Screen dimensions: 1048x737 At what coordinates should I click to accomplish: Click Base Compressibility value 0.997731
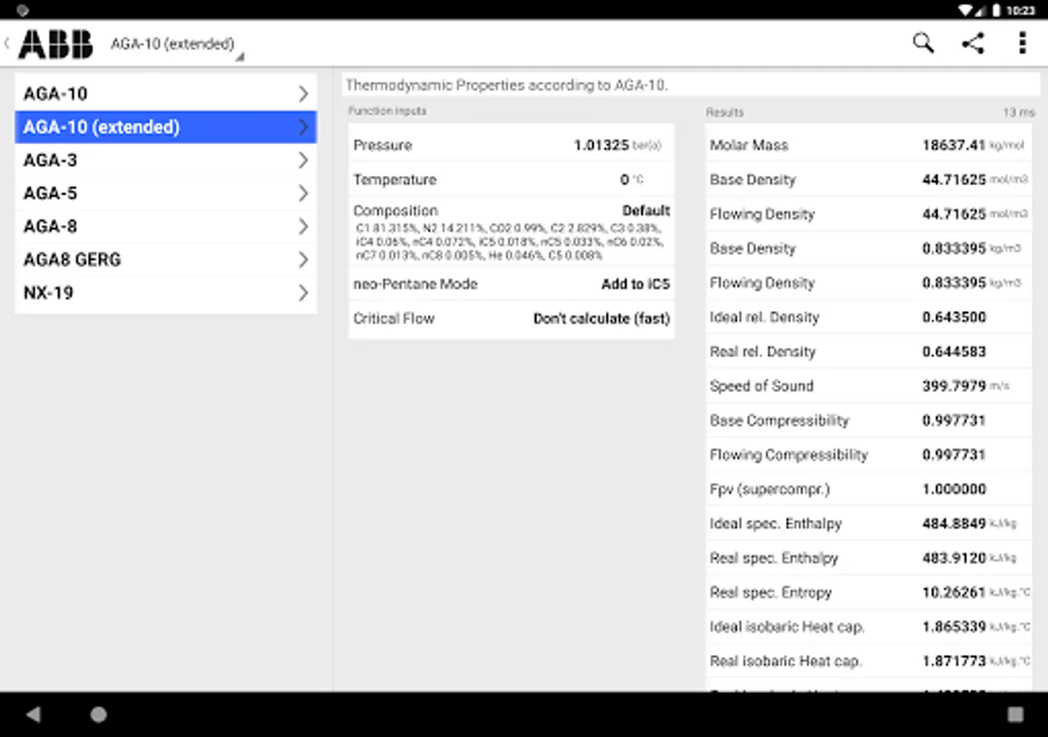pyautogui.click(x=954, y=420)
